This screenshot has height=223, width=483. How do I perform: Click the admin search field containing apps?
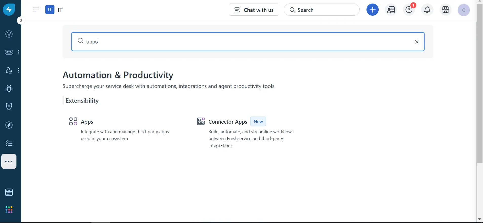click(248, 42)
